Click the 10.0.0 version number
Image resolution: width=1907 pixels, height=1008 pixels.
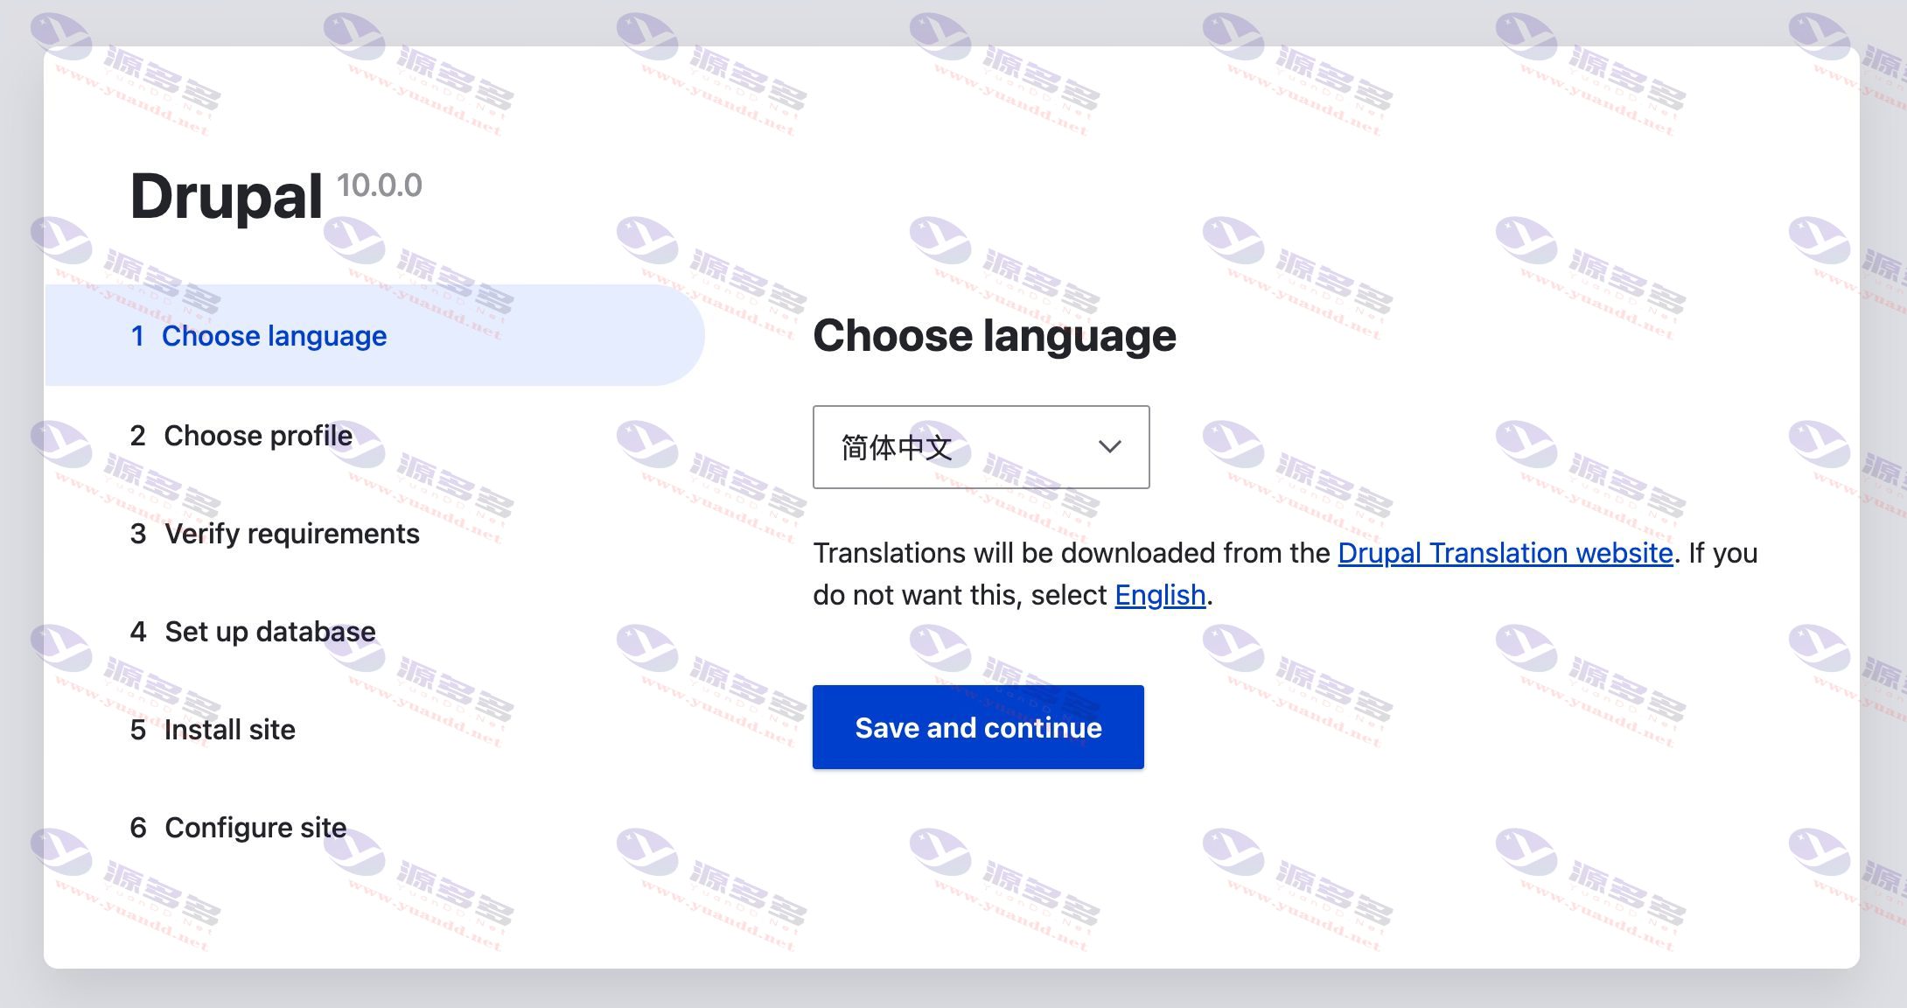[x=380, y=185]
